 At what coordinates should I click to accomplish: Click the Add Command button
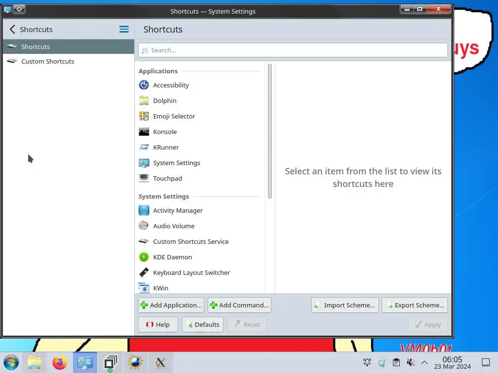pyautogui.click(x=239, y=305)
